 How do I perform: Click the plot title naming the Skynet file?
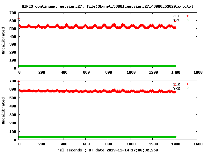(108, 6)
